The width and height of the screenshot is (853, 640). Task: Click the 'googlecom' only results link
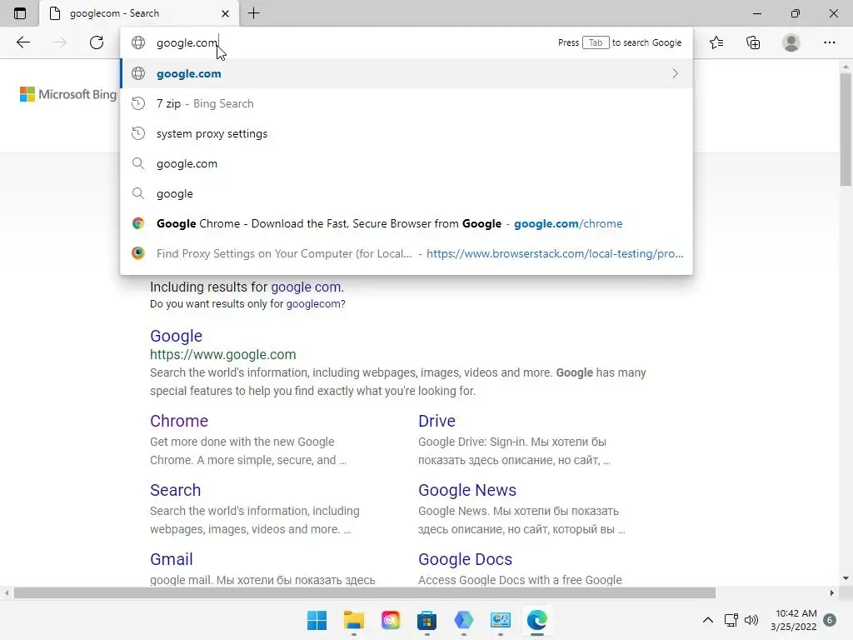click(x=313, y=303)
